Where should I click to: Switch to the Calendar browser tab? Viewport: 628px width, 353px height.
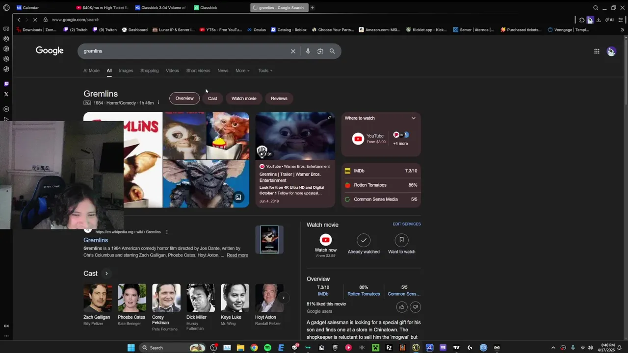coord(30,8)
